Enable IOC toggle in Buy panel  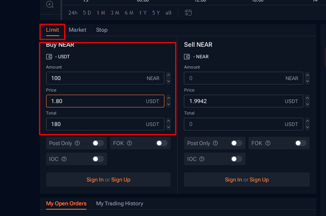pos(98,159)
